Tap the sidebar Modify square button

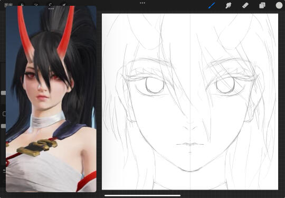[x=4, y=114]
